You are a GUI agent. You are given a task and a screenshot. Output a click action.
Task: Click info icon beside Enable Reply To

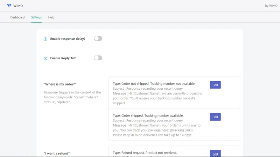tap(45, 58)
